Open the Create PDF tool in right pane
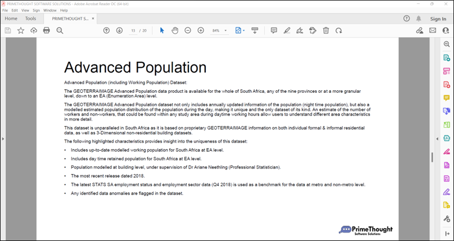The image size is (454, 241). click(447, 84)
